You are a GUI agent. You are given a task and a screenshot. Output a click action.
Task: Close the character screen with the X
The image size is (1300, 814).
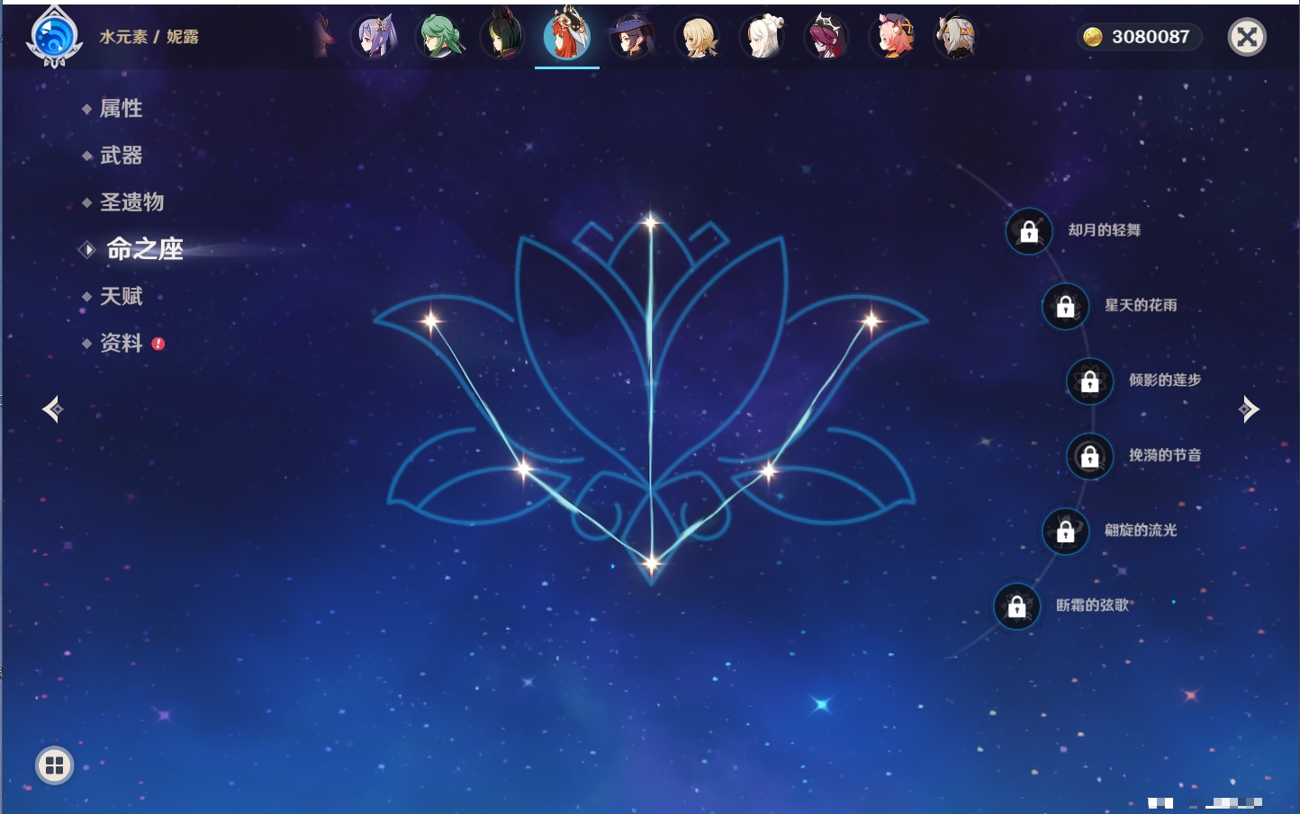pyautogui.click(x=1247, y=37)
